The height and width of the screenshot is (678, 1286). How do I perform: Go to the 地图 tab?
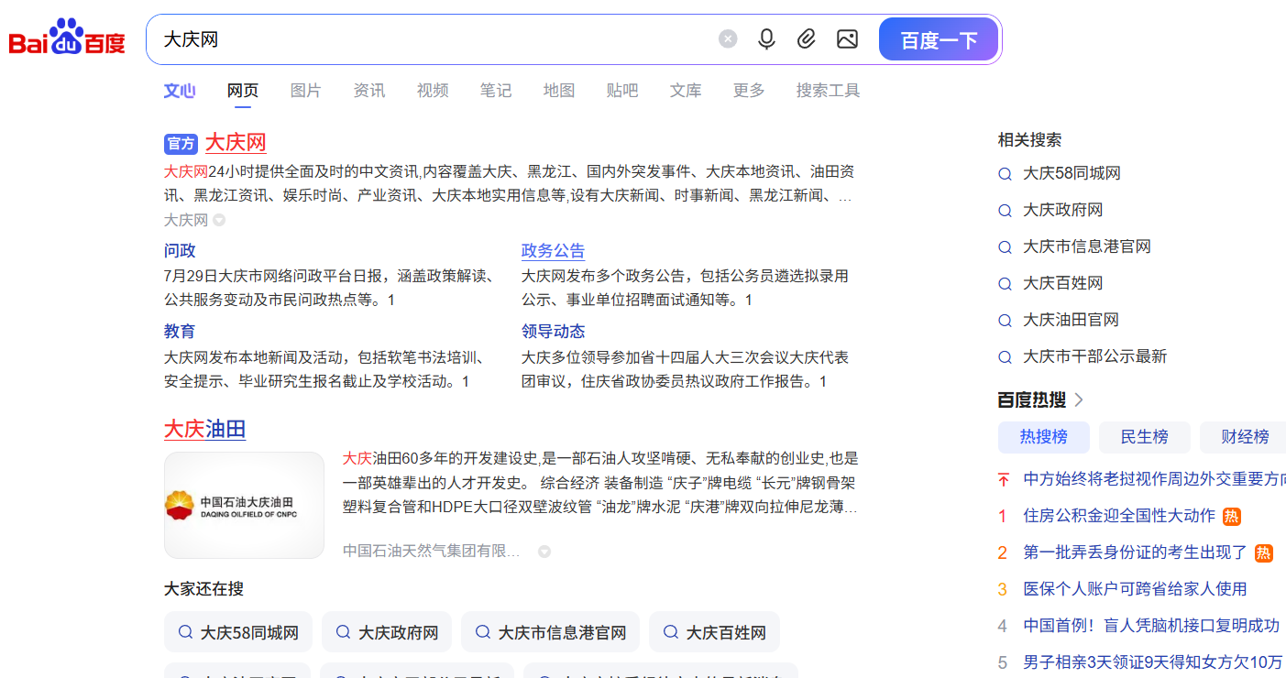click(559, 91)
